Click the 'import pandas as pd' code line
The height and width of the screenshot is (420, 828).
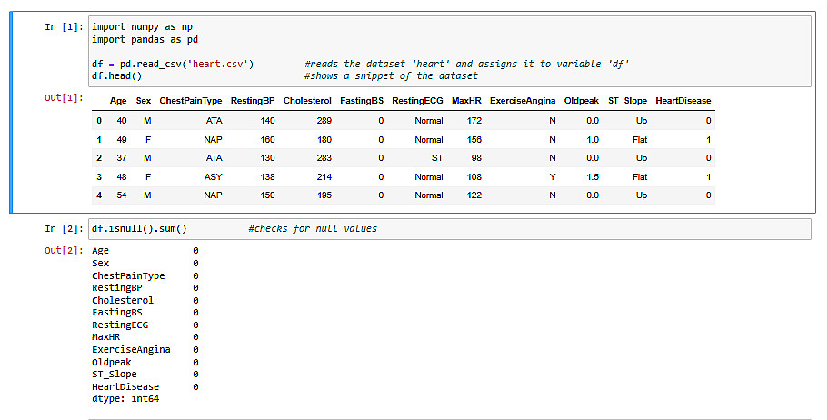(145, 40)
